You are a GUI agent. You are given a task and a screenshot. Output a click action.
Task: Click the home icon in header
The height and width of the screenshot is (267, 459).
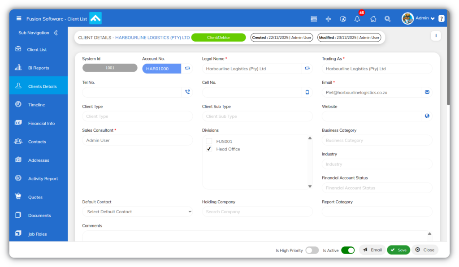coord(373,19)
